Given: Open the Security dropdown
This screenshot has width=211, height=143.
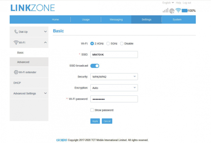Looking at the screenshot, I should [x=114, y=77].
